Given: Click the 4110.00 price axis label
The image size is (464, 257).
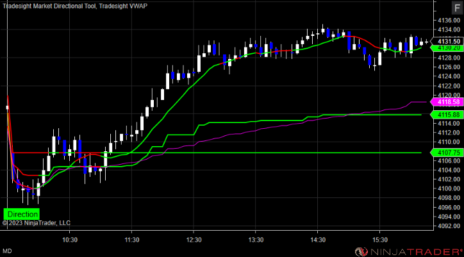Looking at the screenshot, I should [x=449, y=142].
